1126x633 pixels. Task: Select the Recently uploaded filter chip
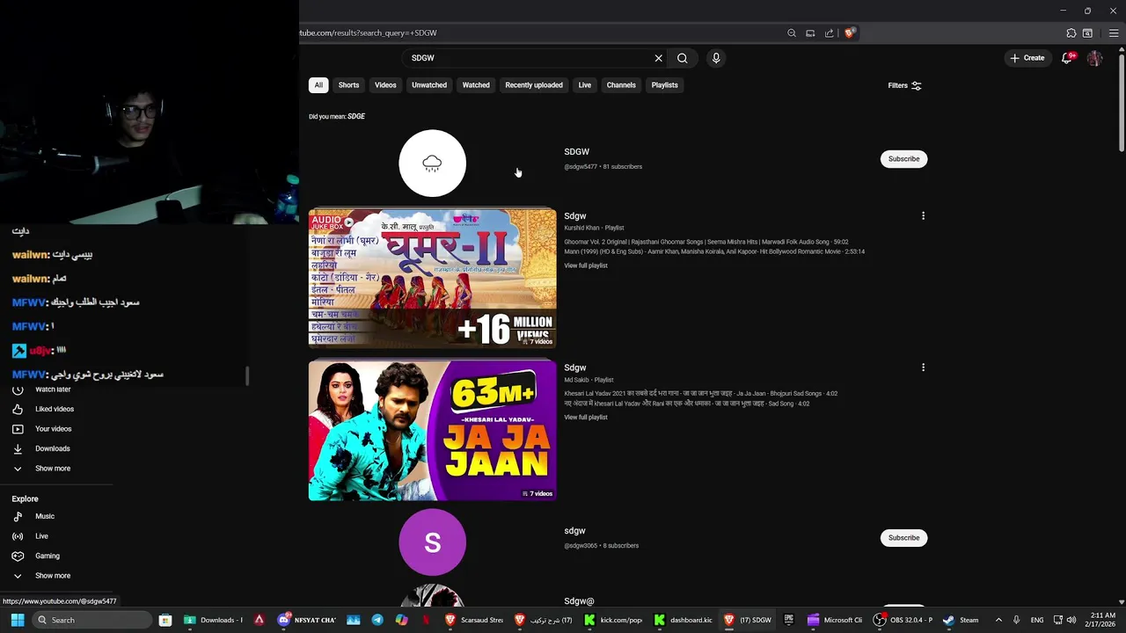click(534, 85)
